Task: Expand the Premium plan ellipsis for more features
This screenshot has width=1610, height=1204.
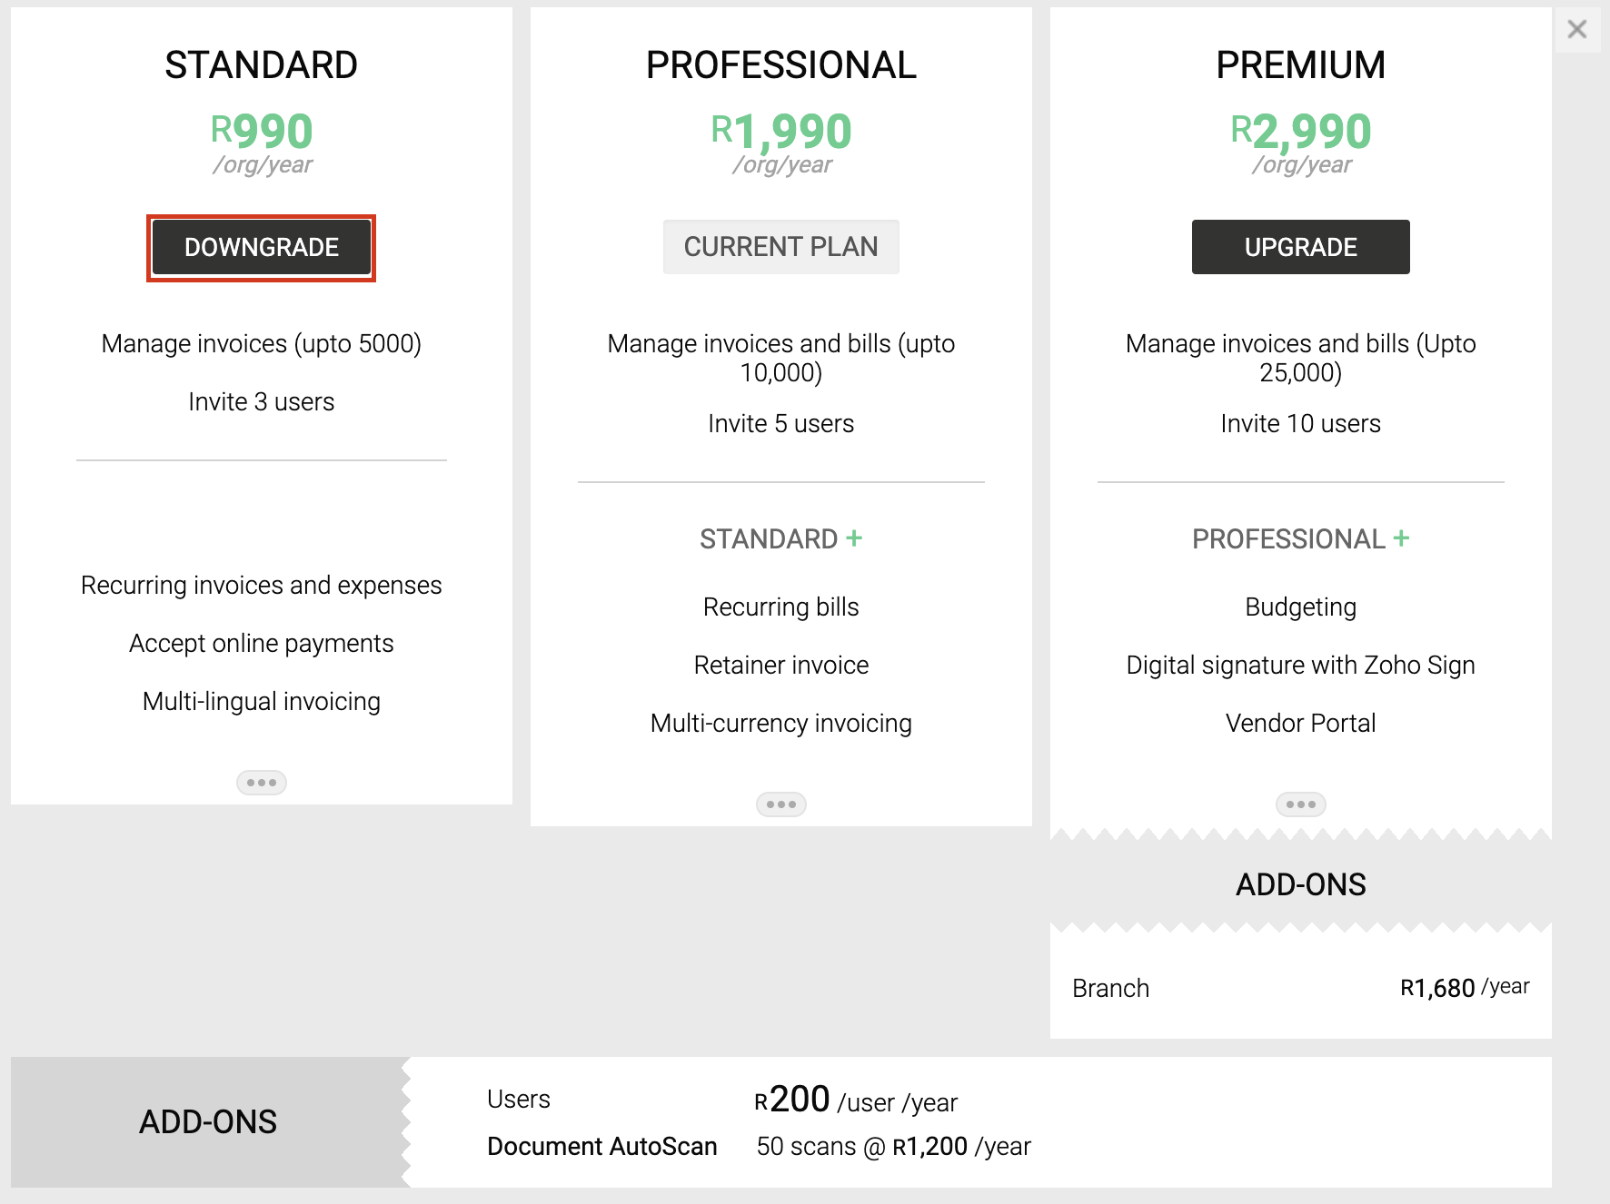Action: pyautogui.click(x=1300, y=804)
